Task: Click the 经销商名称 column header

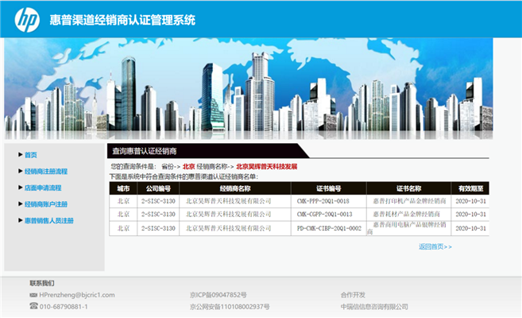Action: pyautogui.click(x=235, y=188)
